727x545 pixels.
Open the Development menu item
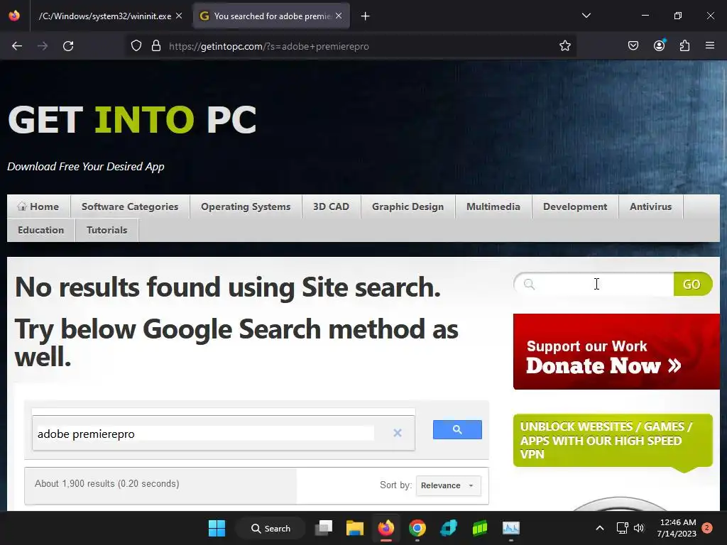[575, 207]
